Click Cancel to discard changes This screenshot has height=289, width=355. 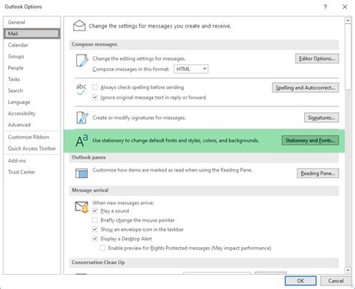point(336,281)
